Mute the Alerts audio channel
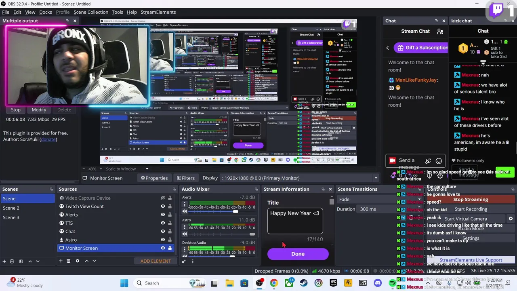Screen dimensions: 517x291 [x=185, y=211]
